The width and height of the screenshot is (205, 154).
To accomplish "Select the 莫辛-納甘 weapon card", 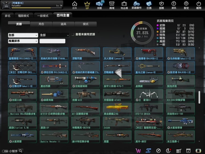I will [x=149, y=136].
